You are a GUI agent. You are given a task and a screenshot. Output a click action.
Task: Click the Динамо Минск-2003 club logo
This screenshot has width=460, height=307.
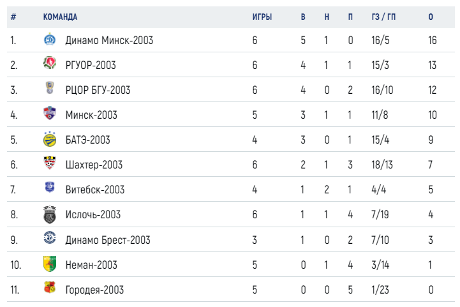coord(50,39)
